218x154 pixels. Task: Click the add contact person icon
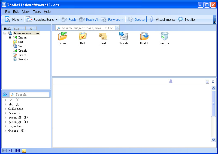[x=5, y=94]
